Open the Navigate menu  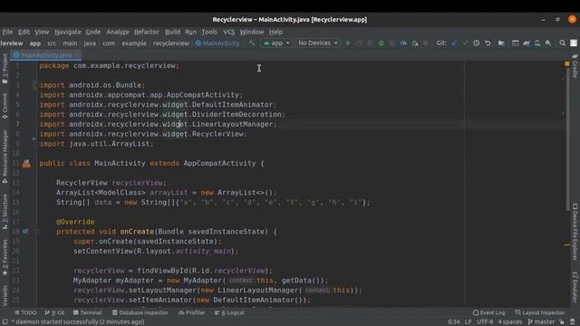[68, 32]
